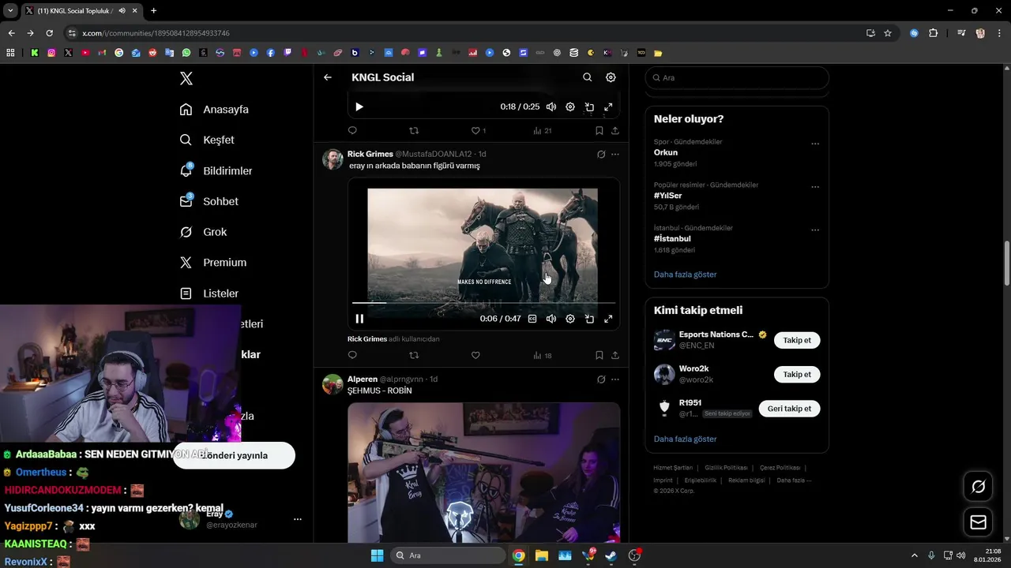Go to Anasayfa in the sidebar
1011x568 pixels.
click(215, 109)
